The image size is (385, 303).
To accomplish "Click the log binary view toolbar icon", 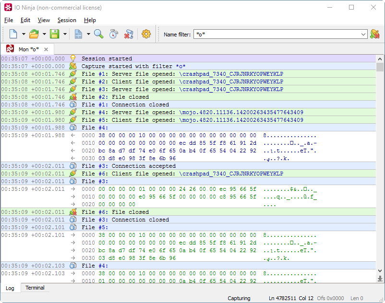I will [78, 34].
